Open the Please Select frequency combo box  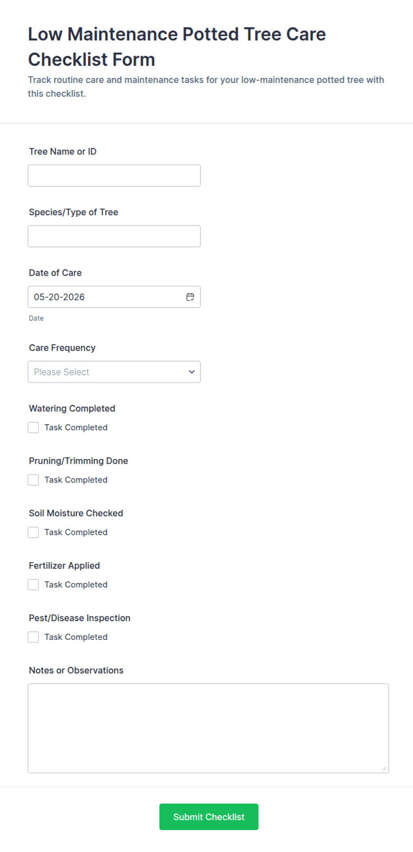point(114,372)
